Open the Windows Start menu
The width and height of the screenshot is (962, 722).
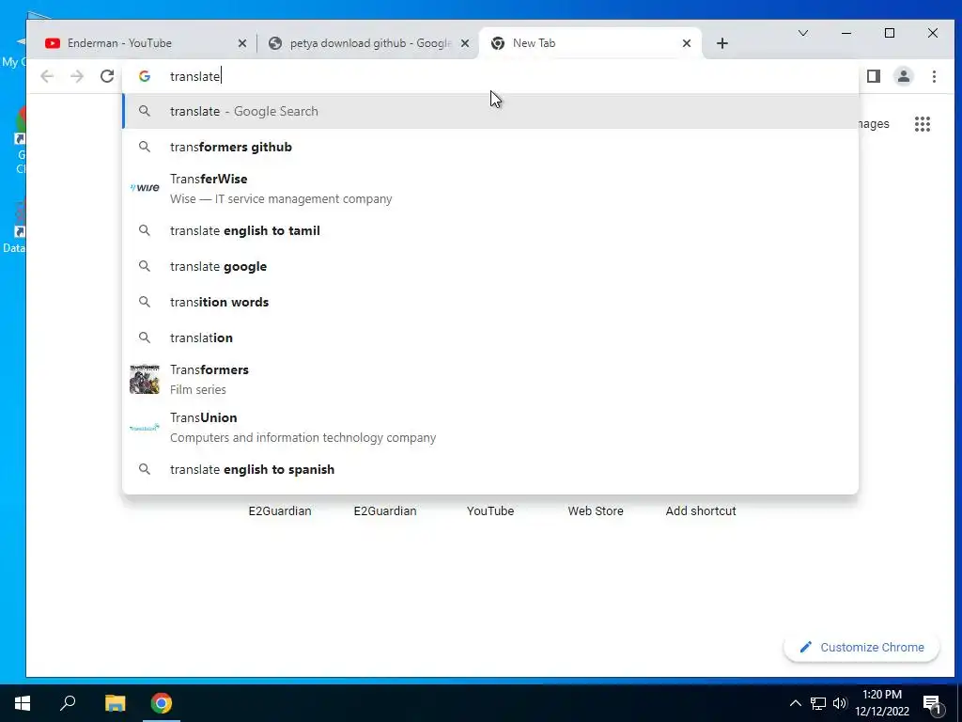click(x=23, y=703)
